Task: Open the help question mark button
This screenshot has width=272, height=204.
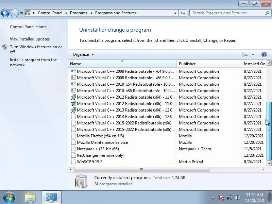Action: click(x=264, y=54)
